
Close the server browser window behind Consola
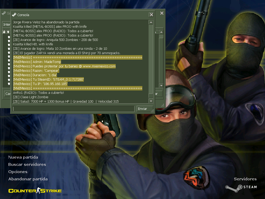(162, 13)
